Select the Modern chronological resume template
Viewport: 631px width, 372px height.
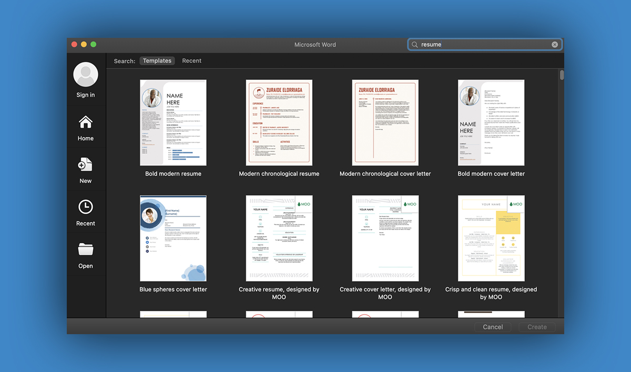point(279,122)
